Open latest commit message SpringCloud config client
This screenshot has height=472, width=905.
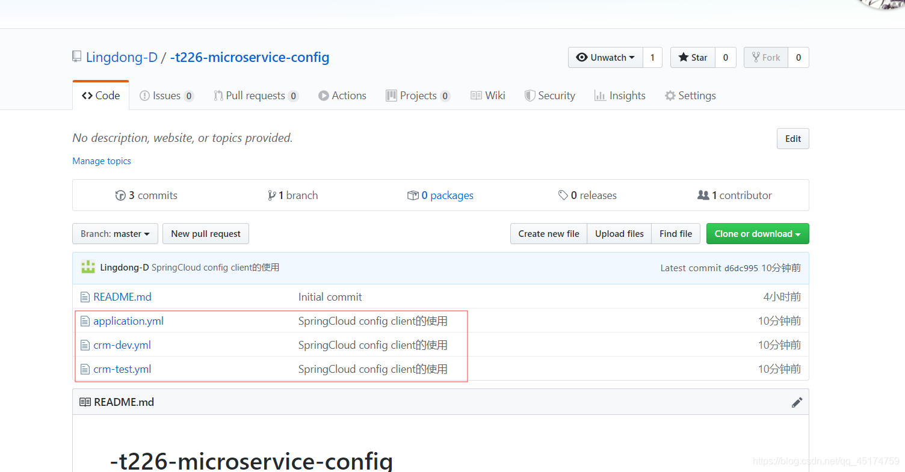215,268
